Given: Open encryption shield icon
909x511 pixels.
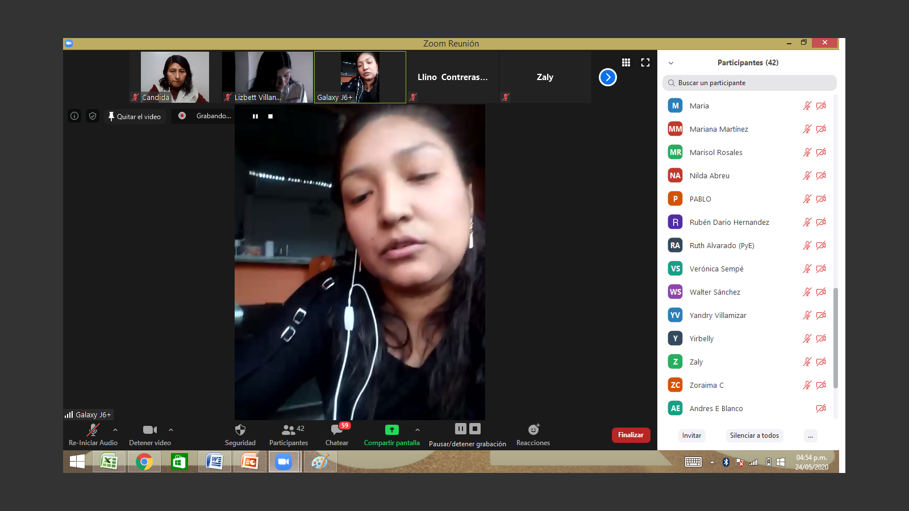Looking at the screenshot, I should pyautogui.click(x=93, y=116).
